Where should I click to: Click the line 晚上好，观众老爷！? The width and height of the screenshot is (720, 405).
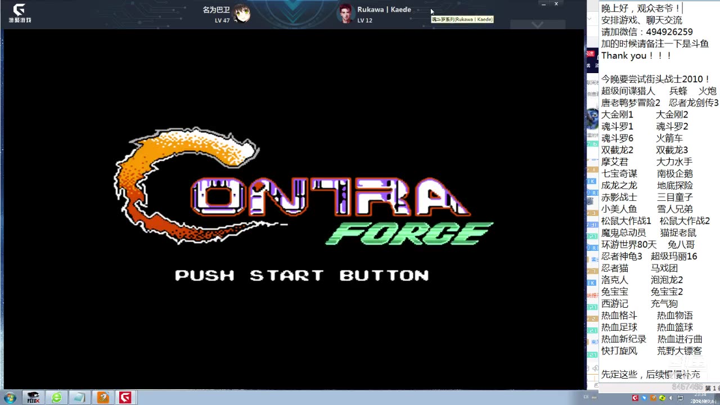[x=641, y=8]
